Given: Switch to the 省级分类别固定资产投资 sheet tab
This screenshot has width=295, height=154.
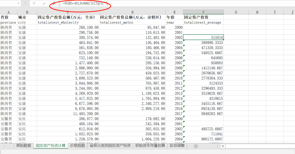Looking at the screenshot, I should tap(110, 146).
